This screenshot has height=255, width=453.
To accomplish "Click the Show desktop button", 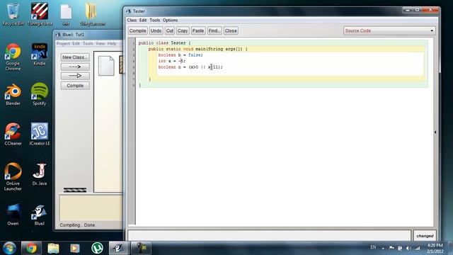I will [451, 248].
